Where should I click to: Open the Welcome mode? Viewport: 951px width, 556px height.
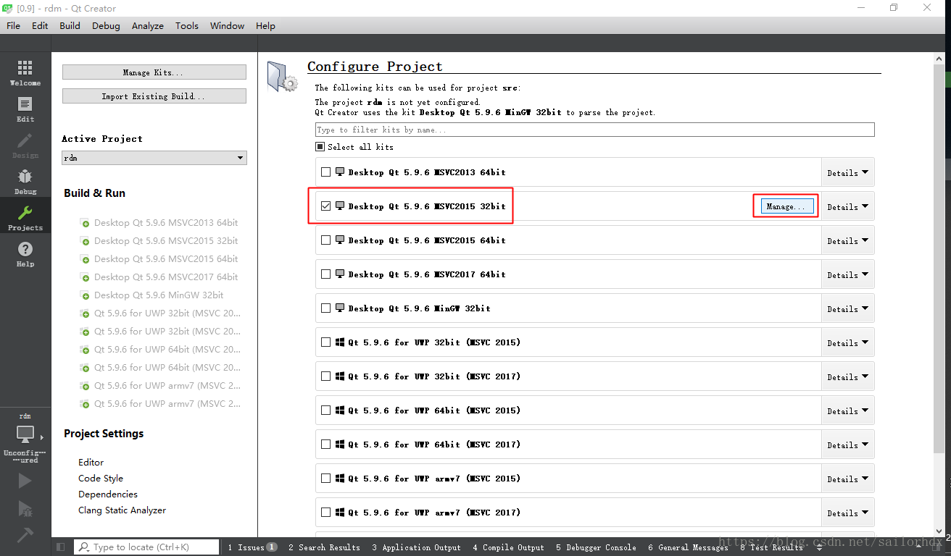point(25,72)
